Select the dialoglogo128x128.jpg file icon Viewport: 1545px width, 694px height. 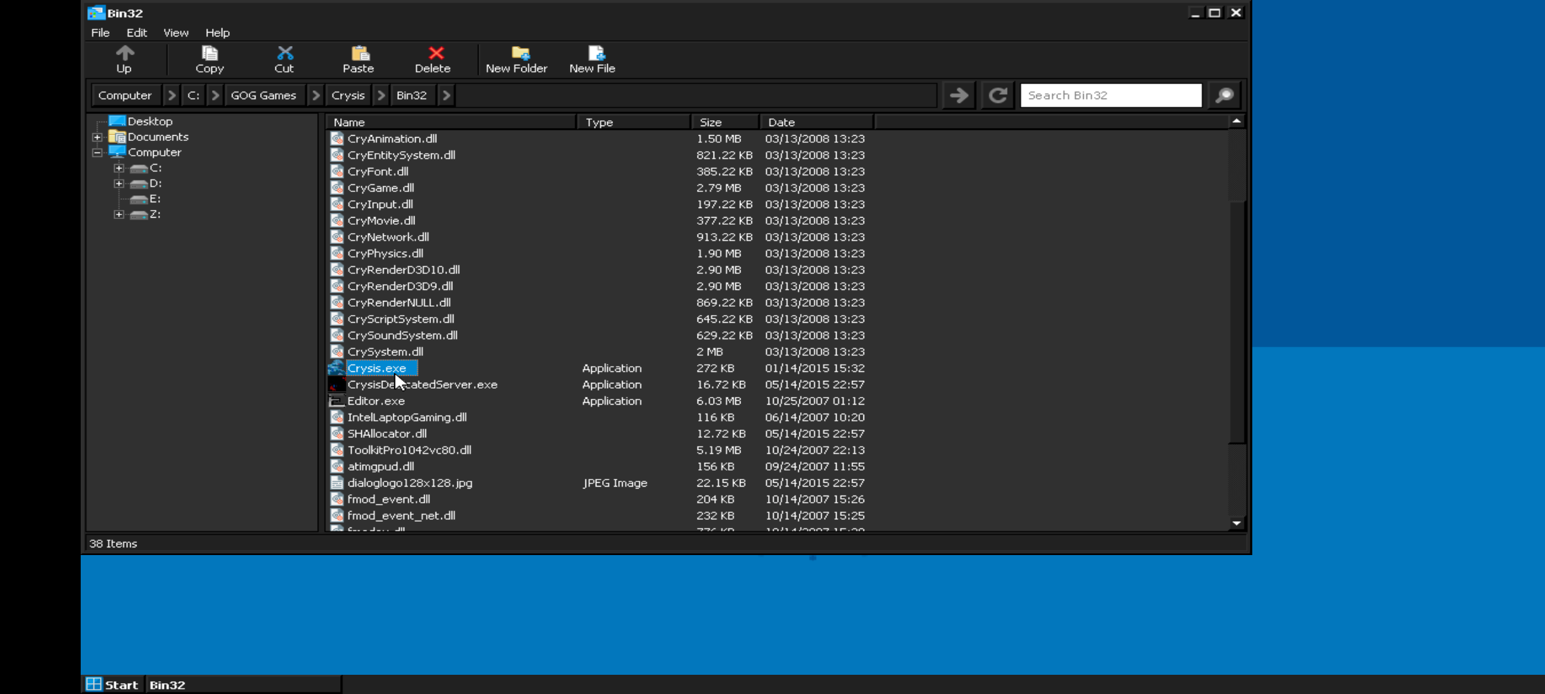tap(336, 483)
